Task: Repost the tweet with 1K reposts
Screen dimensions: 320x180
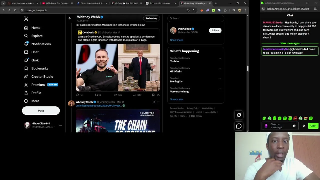Action: click(x=98, y=95)
